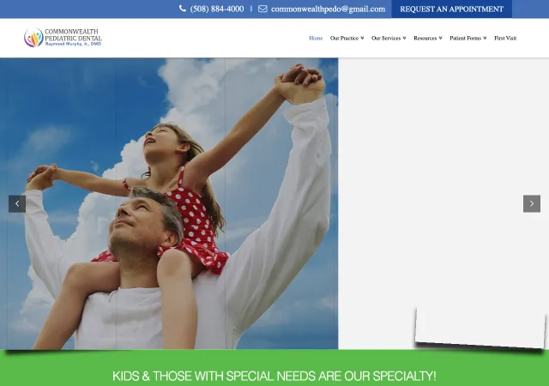
Task: Open Our Practice menu
Action: click(344, 39)
